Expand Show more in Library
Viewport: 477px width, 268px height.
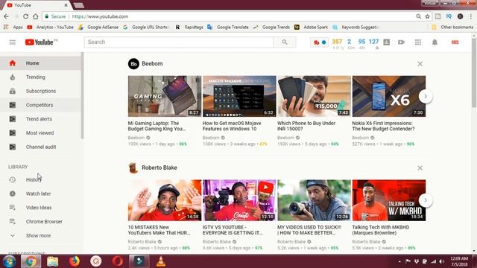pos(40,236)
